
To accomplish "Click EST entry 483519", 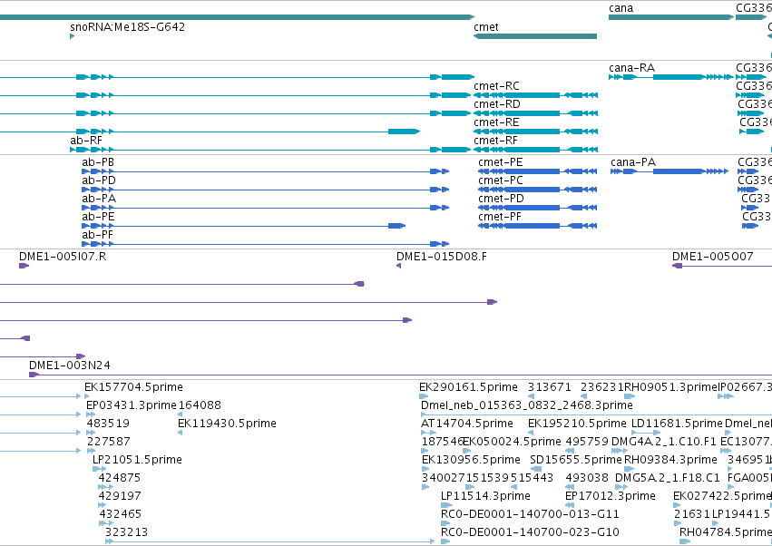I will click(x=108, y=424).
